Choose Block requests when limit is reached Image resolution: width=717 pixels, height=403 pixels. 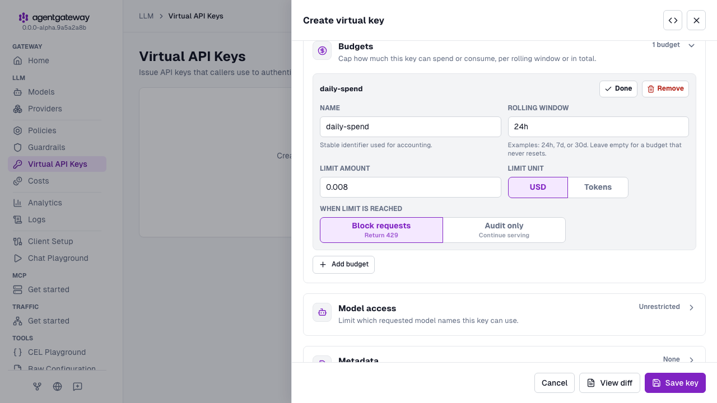pyautogui.click(x=381, y=230)
